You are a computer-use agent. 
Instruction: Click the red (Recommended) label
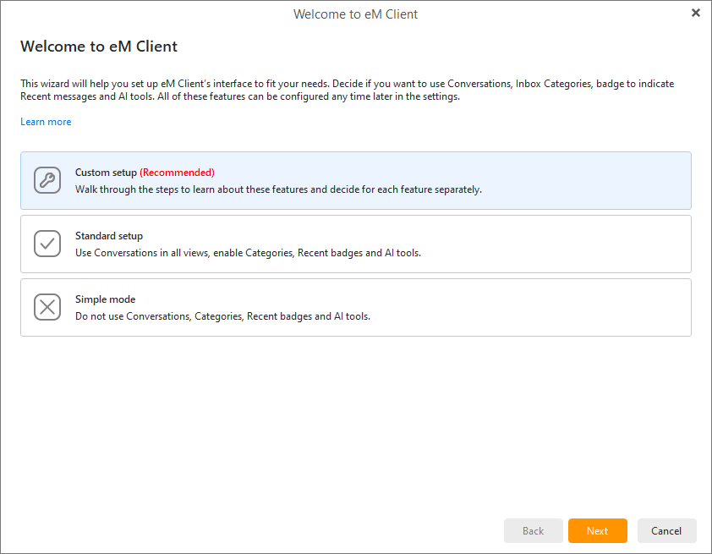pos(177,173)
